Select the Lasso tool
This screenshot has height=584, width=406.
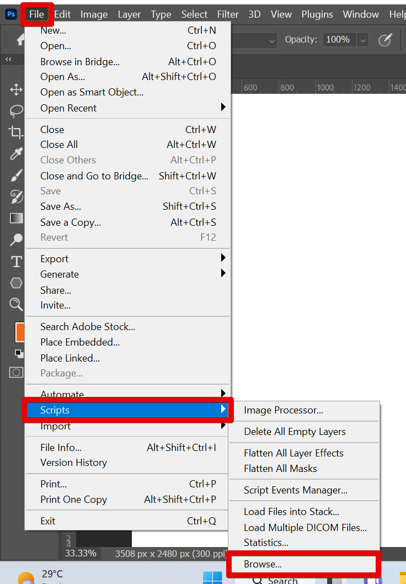16,110
